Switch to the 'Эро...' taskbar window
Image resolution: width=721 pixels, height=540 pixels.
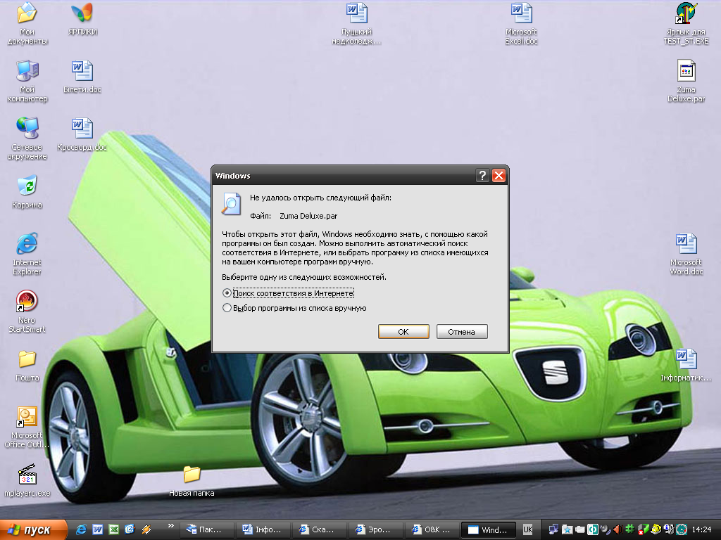pos(376,529)
